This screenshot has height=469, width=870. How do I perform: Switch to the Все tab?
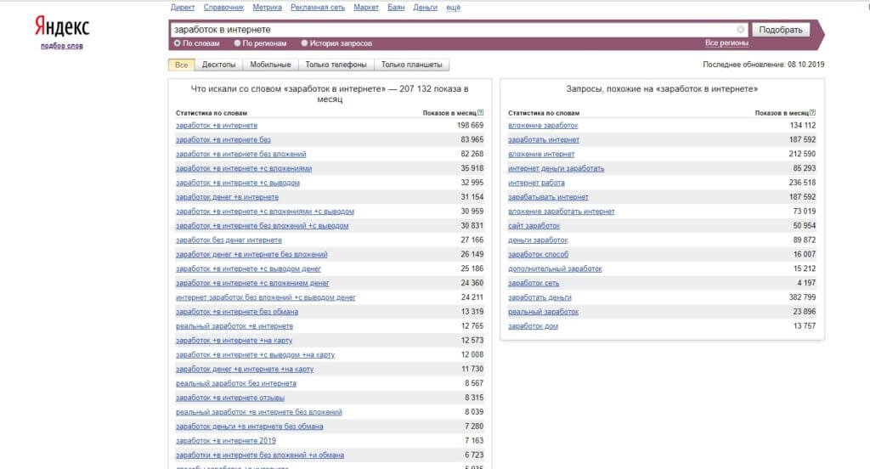[x=182, y=65]
